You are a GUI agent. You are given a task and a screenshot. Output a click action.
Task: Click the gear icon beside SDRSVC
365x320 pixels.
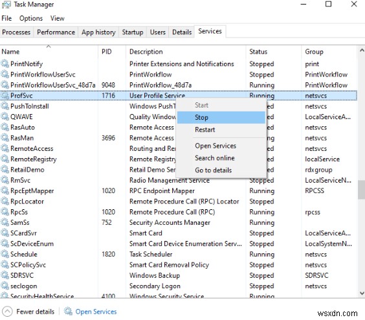[5, 275]
